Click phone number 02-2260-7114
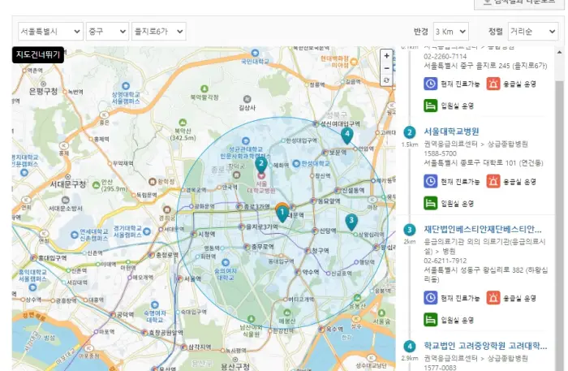This screenshot has height=371, width=568. 445,57
